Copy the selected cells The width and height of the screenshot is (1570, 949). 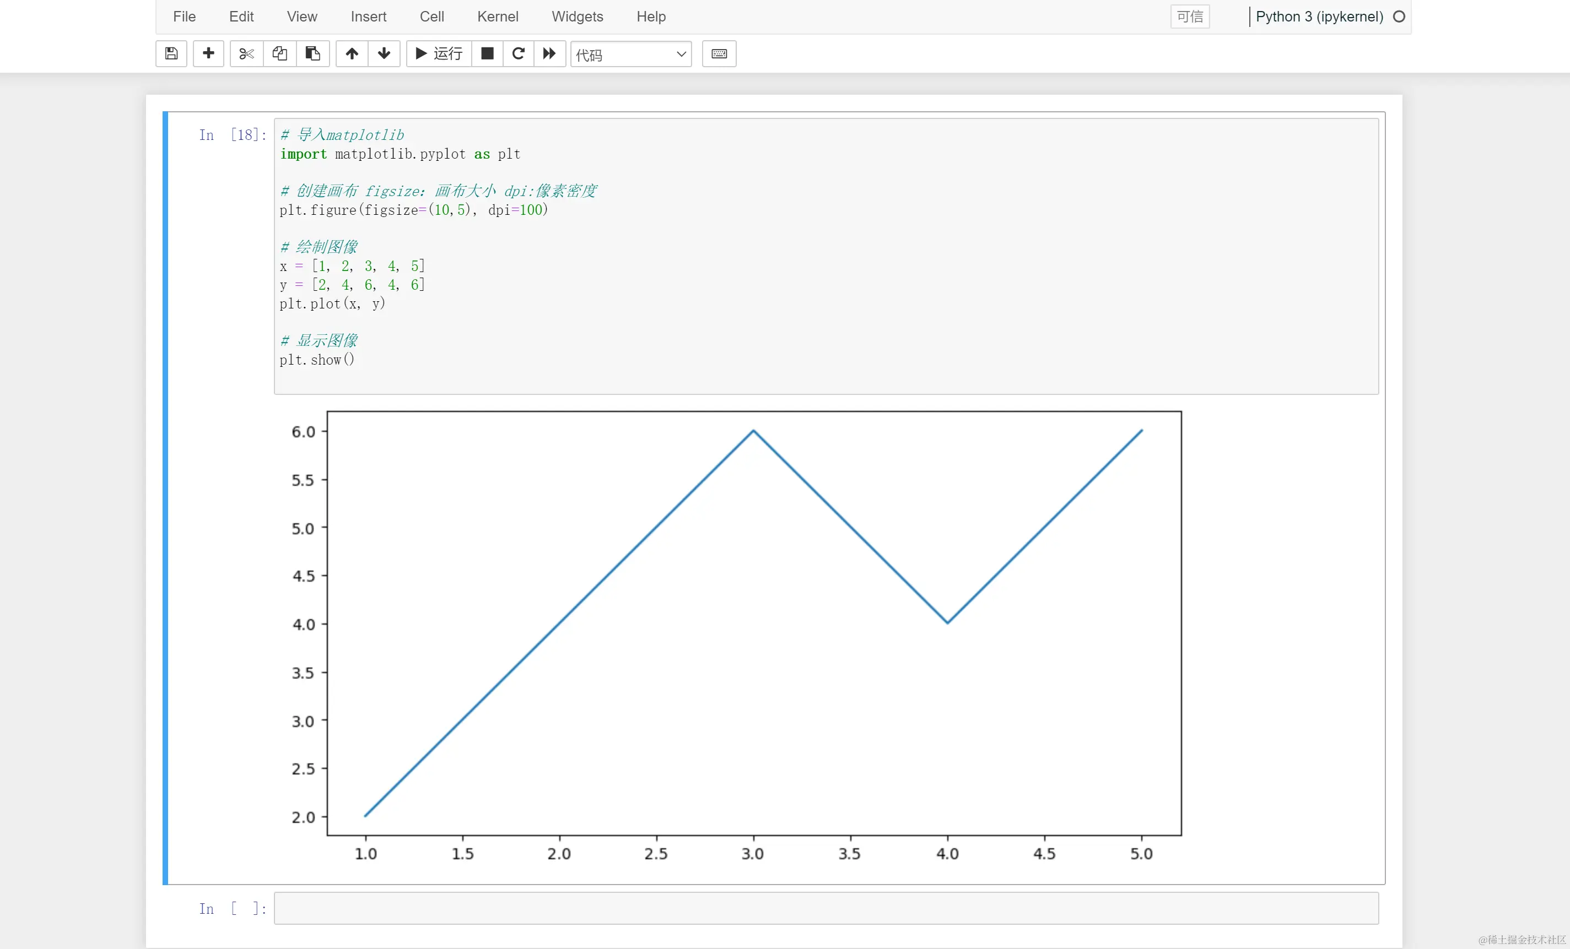coord(279,53)
